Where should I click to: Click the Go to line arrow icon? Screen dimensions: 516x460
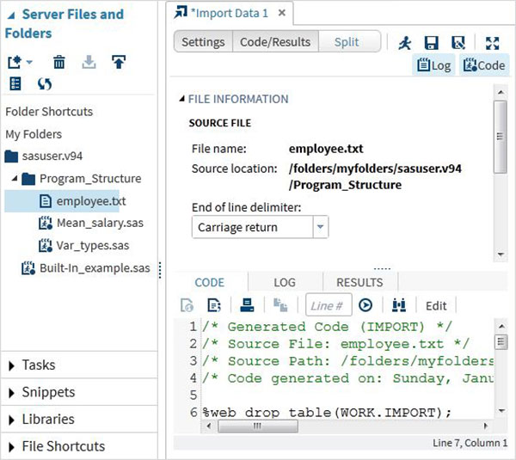(365, 305)
